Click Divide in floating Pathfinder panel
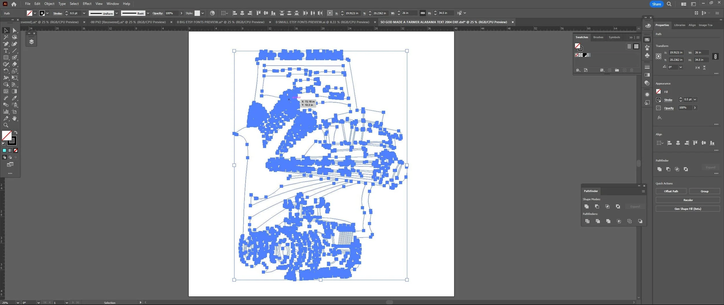The height and width of the screenshot is (305, 724). coord(587,221)
